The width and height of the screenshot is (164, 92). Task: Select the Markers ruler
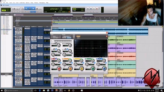pyautogui.click(x=18, y=25)
